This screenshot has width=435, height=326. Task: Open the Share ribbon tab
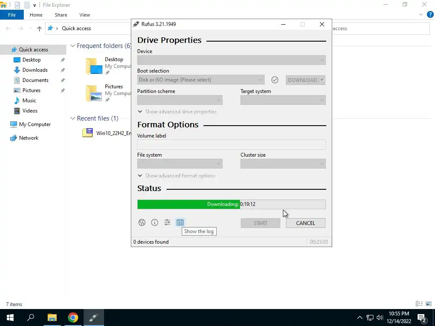pyautogui.click(x=61, y=15)
